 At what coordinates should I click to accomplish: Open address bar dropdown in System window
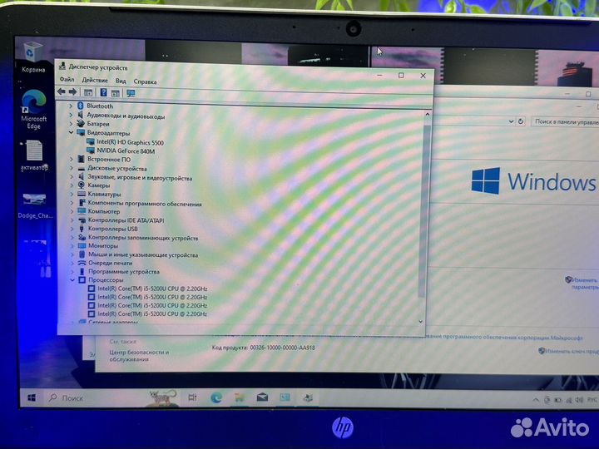[511, 121]
